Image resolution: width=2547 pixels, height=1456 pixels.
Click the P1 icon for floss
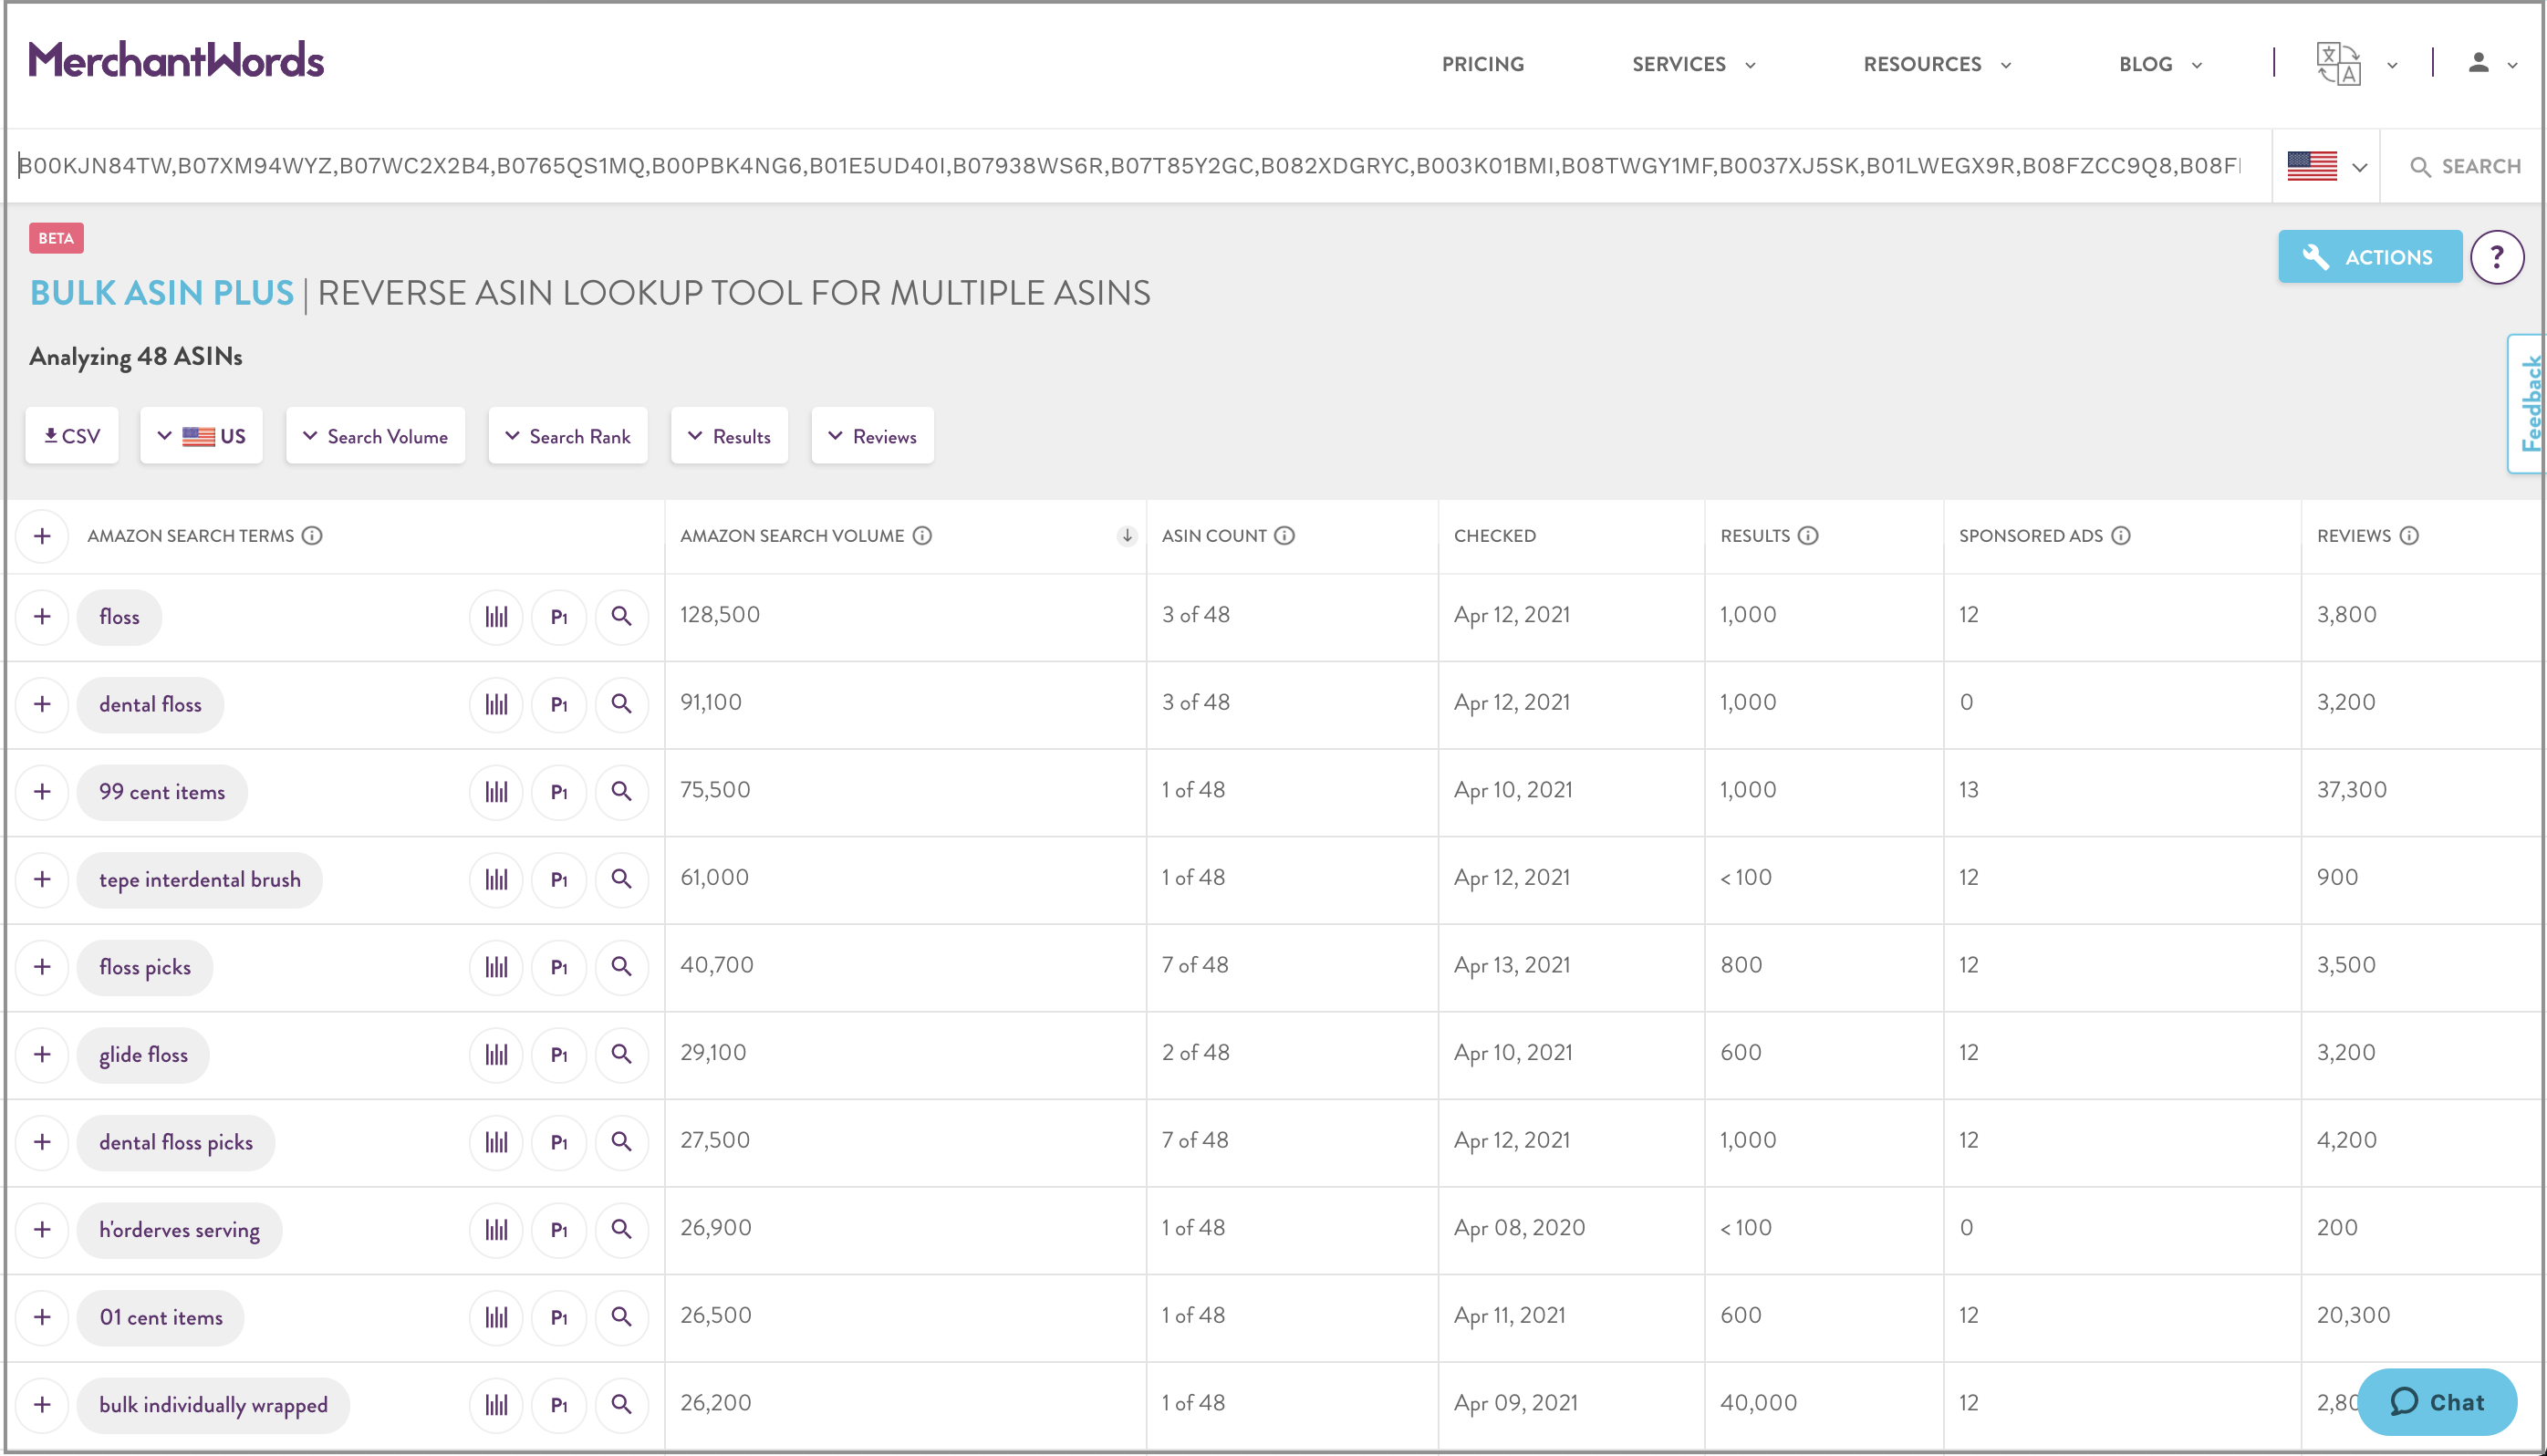(559, 616)
